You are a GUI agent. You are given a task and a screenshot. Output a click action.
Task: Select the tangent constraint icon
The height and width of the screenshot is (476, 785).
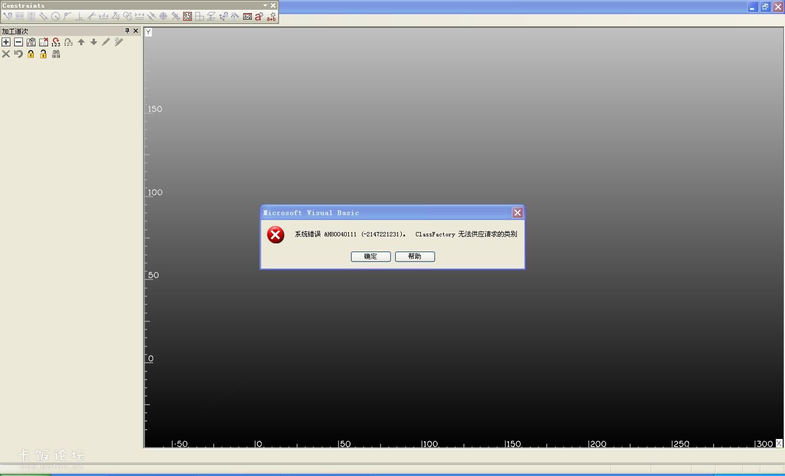pos(67,16)
